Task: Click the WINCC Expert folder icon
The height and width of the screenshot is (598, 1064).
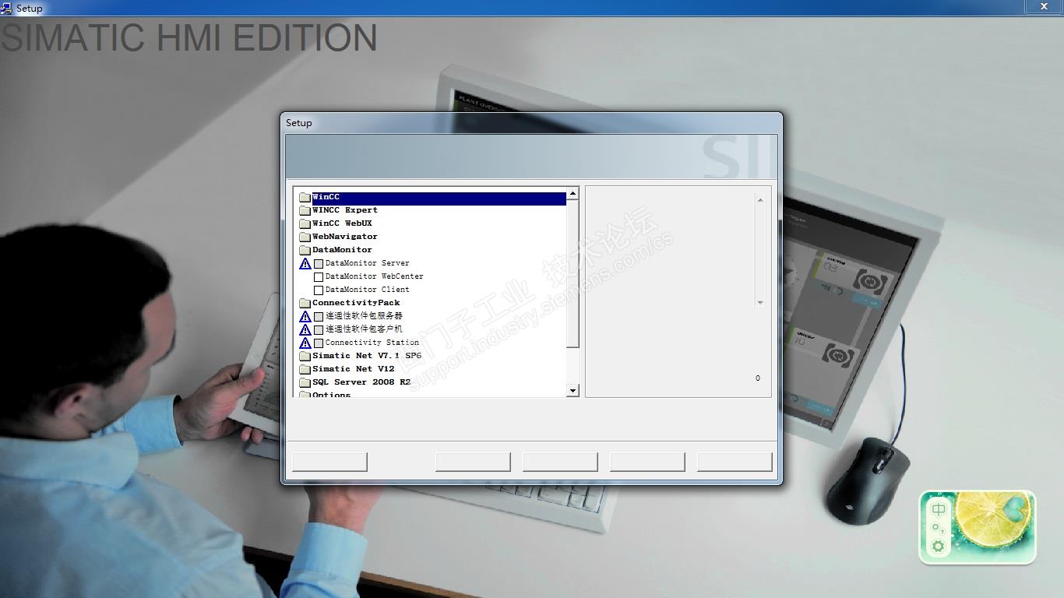Action: [305, 211]
